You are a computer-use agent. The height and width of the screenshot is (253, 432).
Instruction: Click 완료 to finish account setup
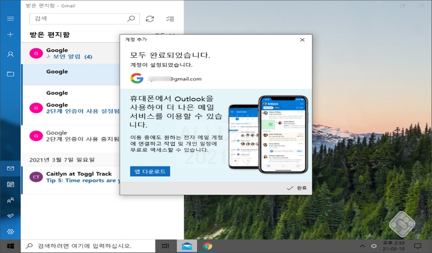(297, 188)
